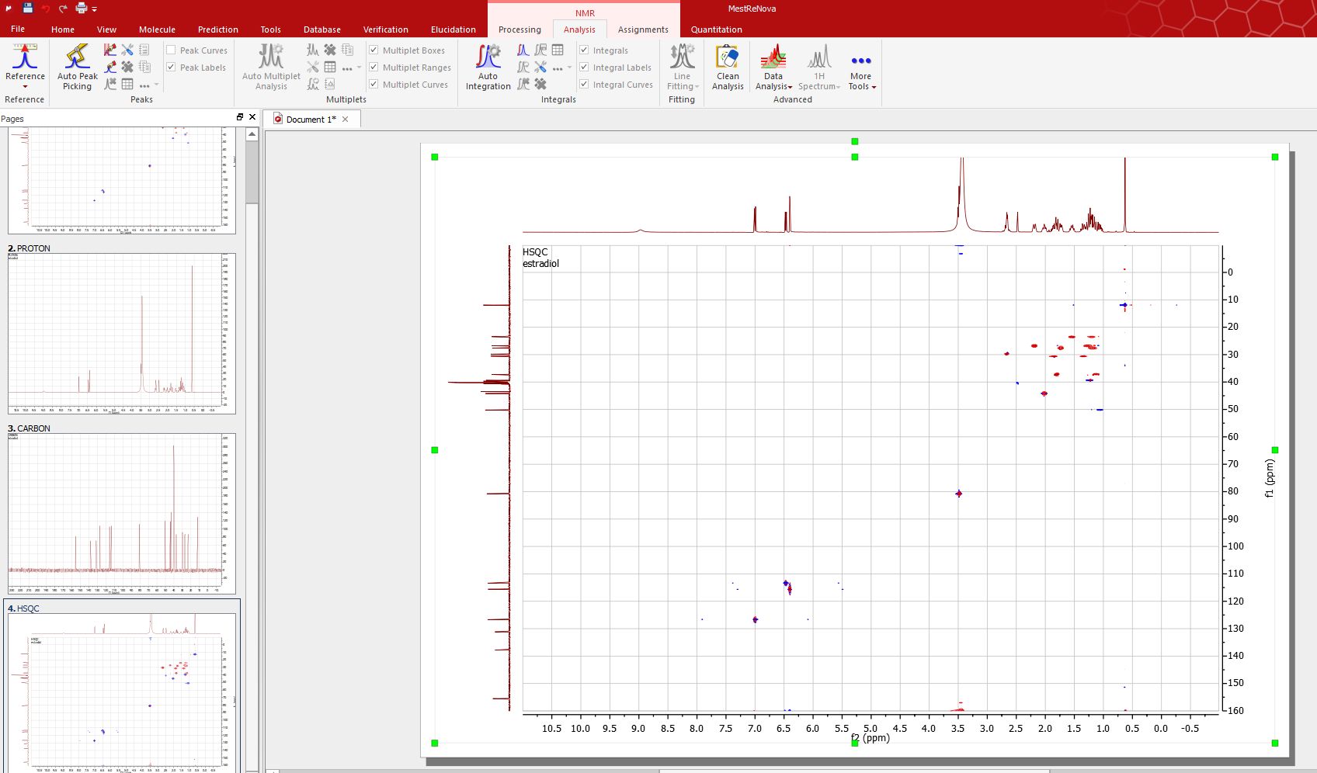Select the peak-by-peak picking icon
Viewport: 1317px width, 773px height.
coord(110,67)
